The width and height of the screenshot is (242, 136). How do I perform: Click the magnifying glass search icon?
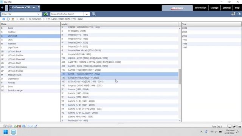click(x=94, y=14)
